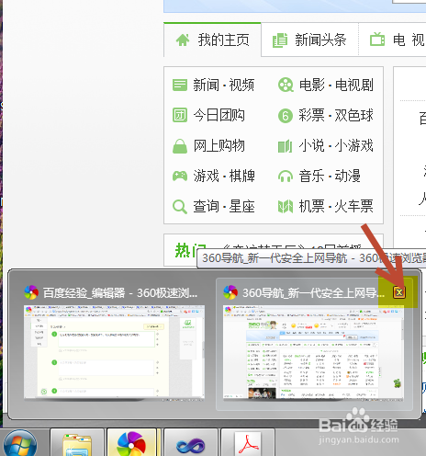Click the newspaper icon beside 新闻头条
426x456 pixels.
click(280, 40)
